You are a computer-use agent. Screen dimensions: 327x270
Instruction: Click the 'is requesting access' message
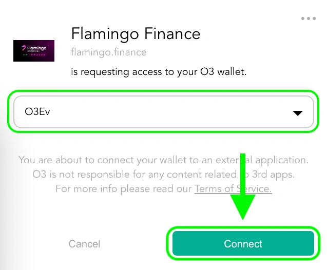[x=159, y=72]
